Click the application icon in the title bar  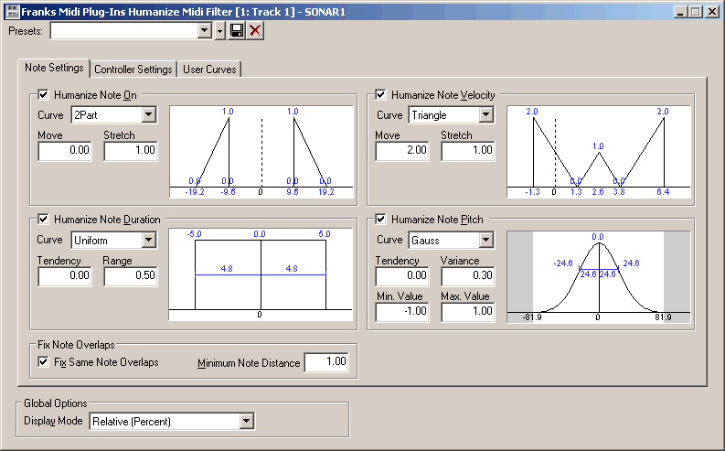[x=12, y=12]
